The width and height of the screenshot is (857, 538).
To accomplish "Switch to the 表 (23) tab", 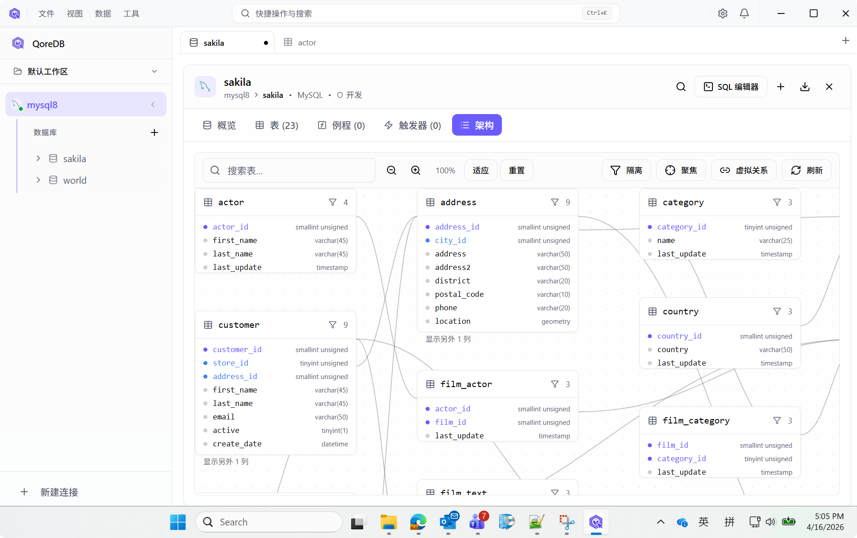I will 277,125.
